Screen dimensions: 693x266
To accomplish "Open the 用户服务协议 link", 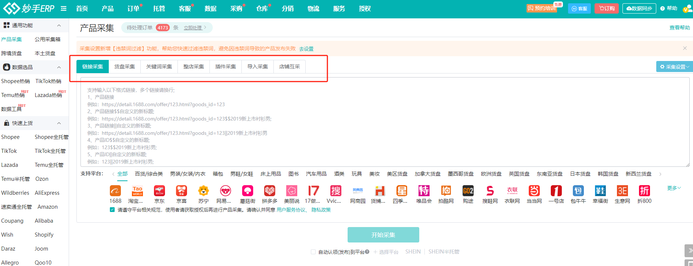I will coord(291,210).
